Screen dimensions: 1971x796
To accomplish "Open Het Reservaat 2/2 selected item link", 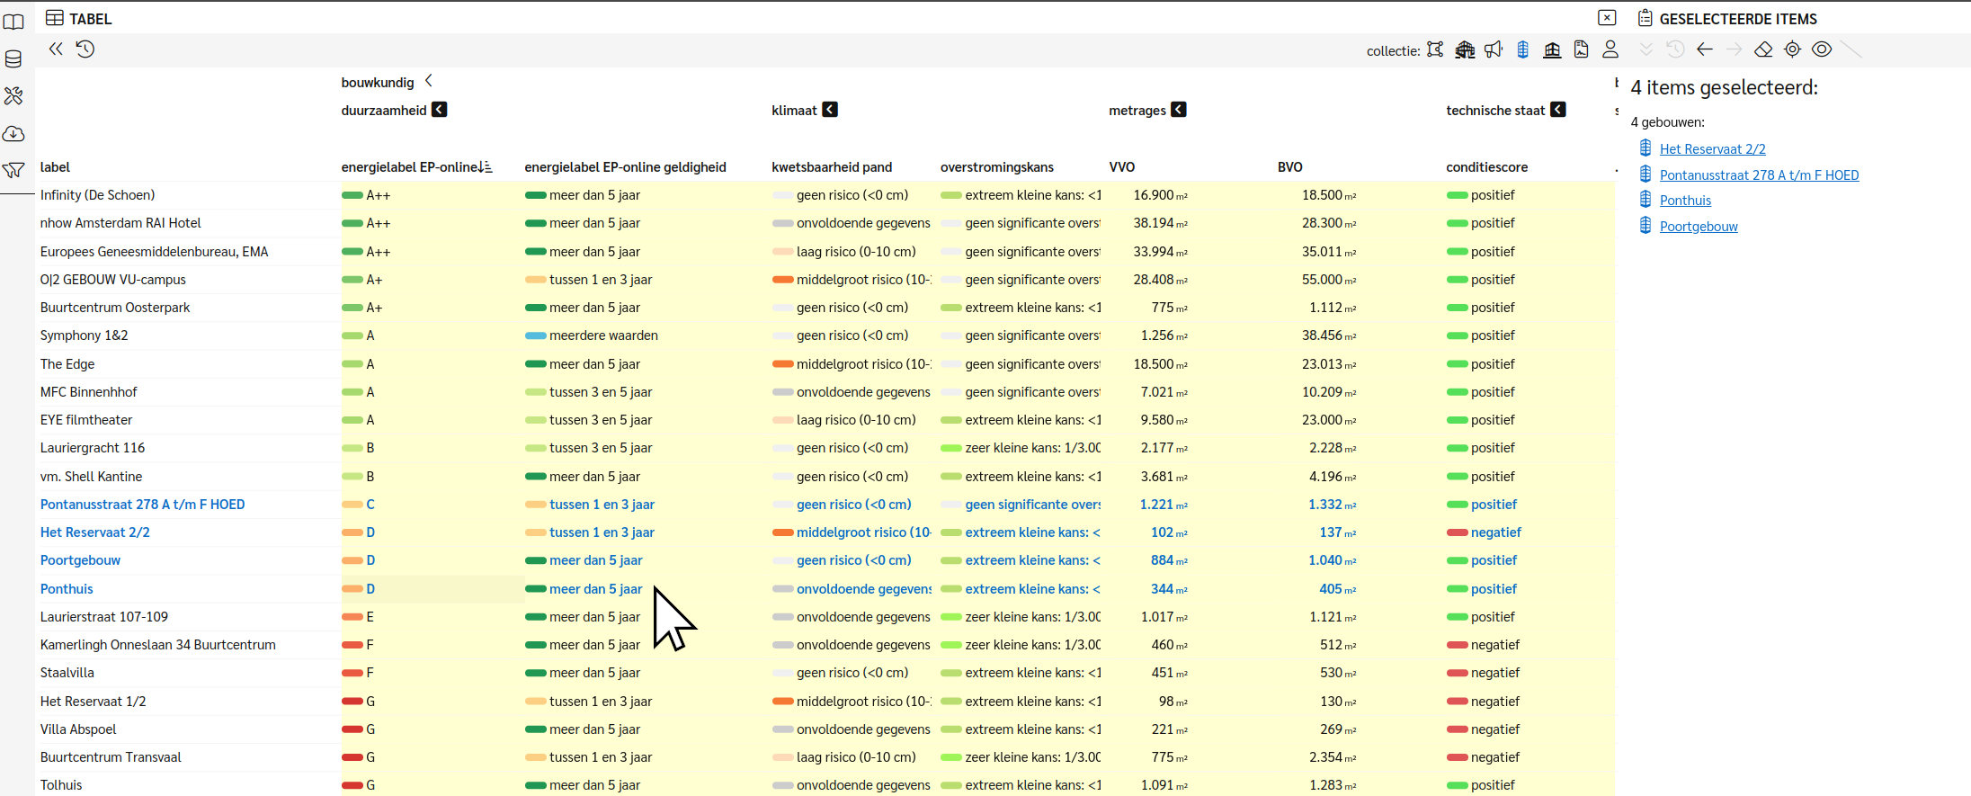I will point(1712,149).
